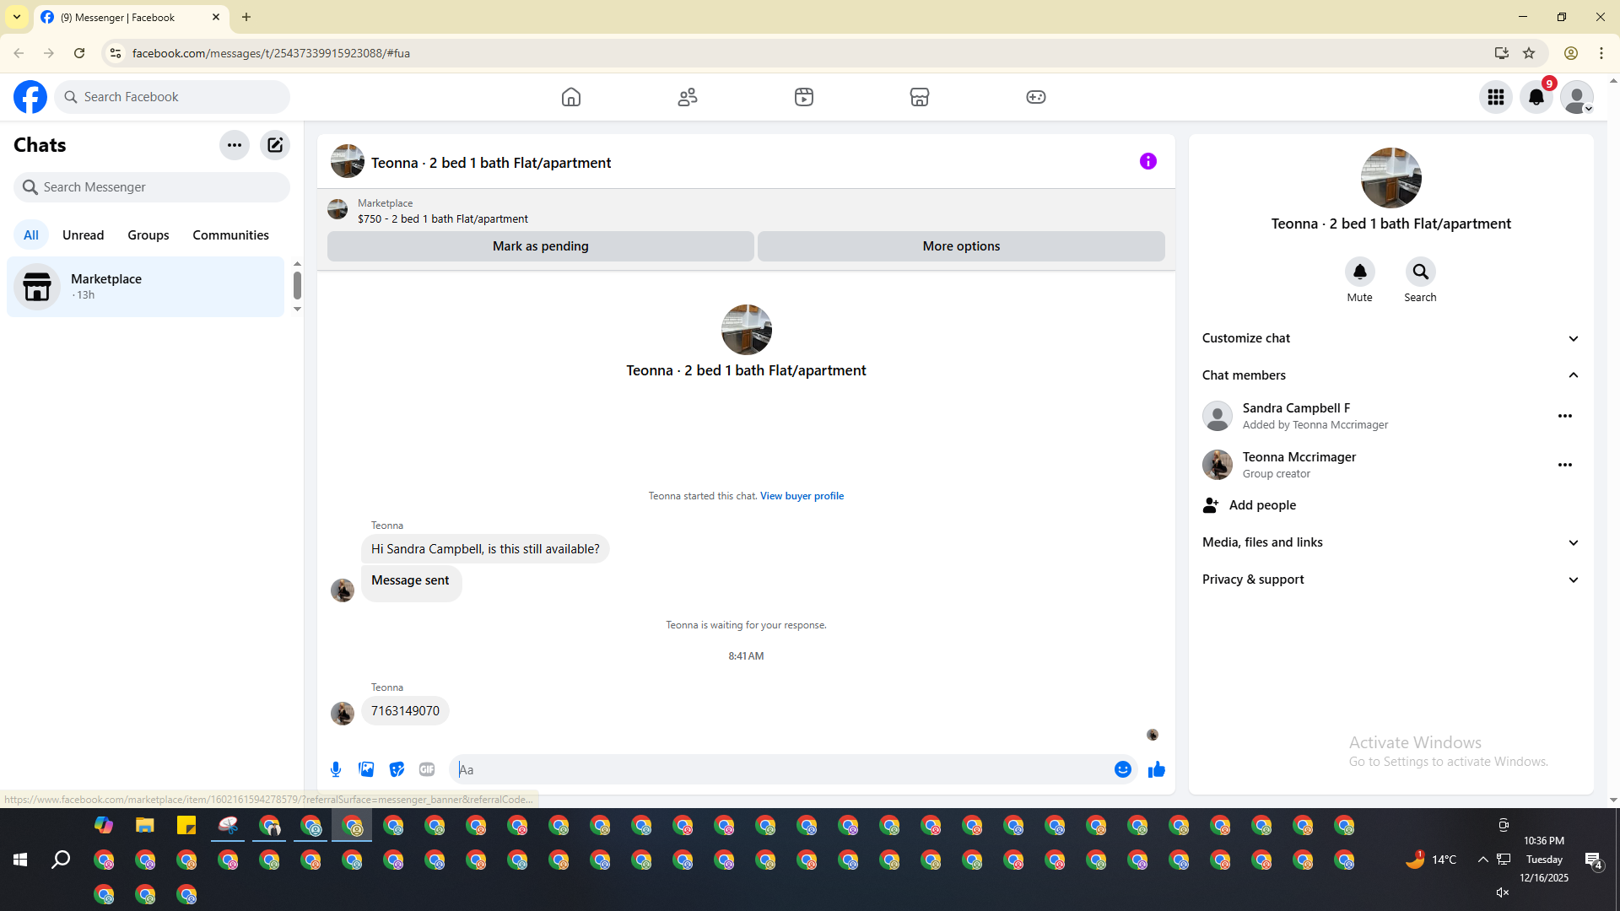Switch to the Unread filter
Viewport: 1620px width, 911px height.
(x=84, y=235)
